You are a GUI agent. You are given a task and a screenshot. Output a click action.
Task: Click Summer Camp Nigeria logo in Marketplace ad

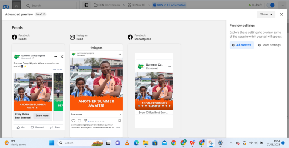point(141,66)
